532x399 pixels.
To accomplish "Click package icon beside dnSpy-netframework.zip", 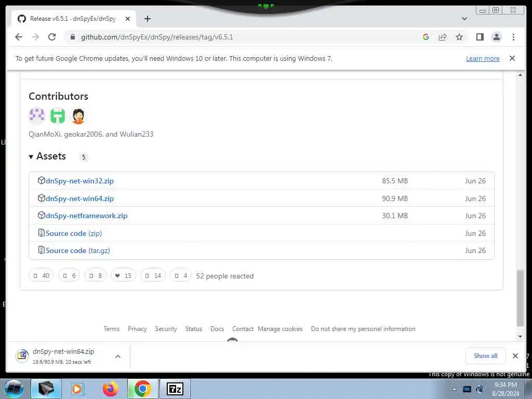I will 42,215.
